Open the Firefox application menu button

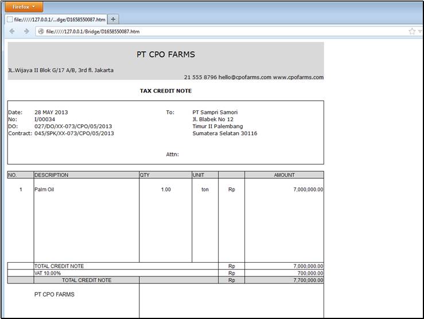(24, 7)
